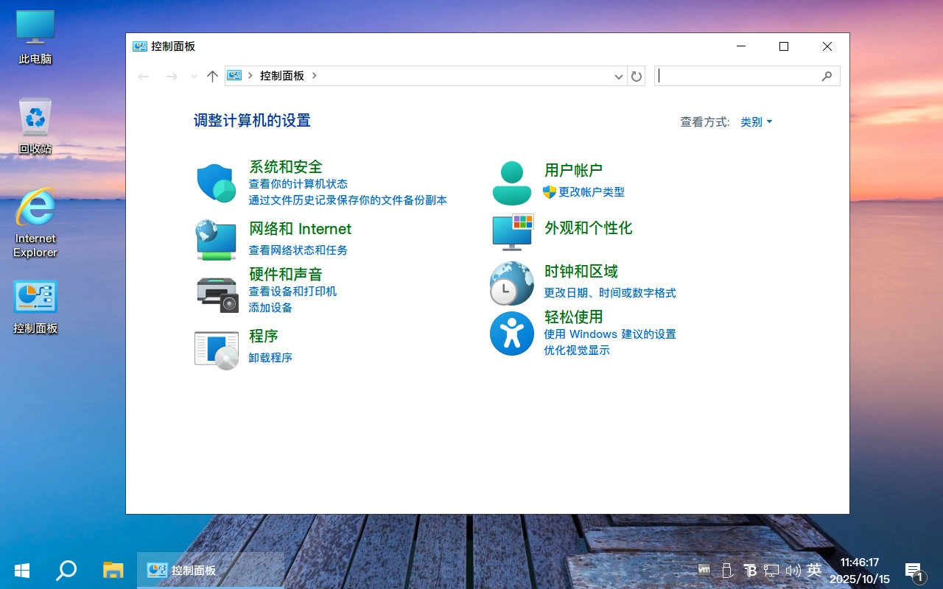Open 外观和个性化 via the monitor icon
The height and width of the screenshot is (589, 943).
click(511, 233)
